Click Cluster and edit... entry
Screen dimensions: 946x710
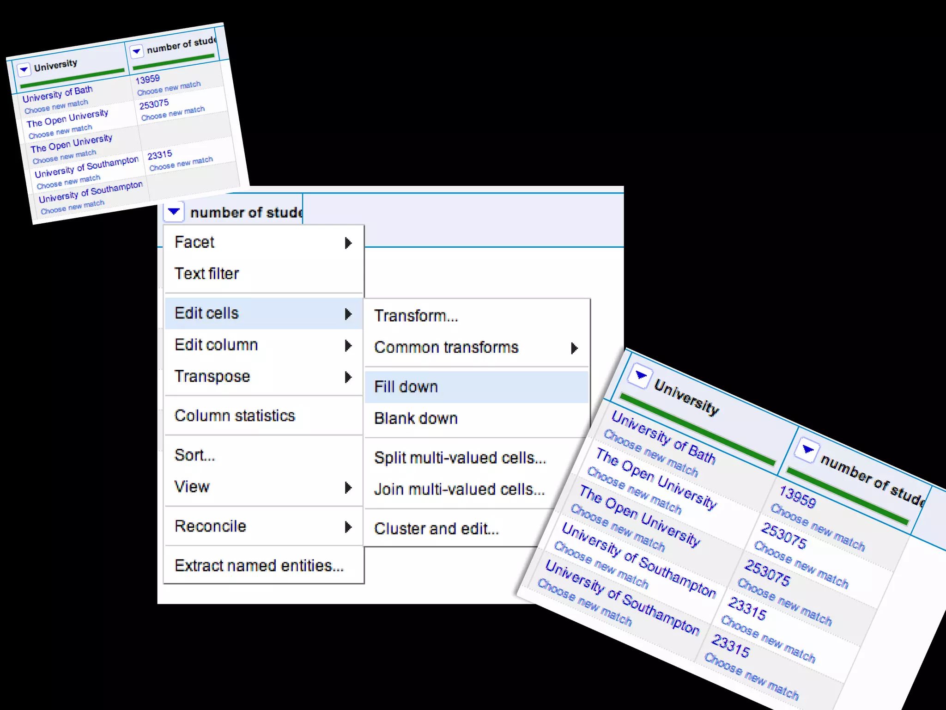pos(436,528)
